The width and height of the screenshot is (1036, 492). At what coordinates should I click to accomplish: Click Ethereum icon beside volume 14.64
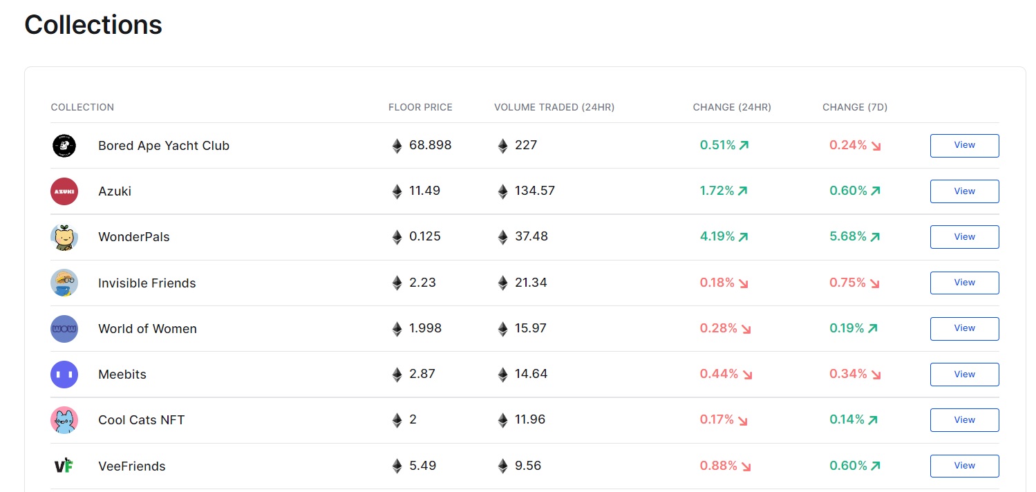click(x=502, y=375)
